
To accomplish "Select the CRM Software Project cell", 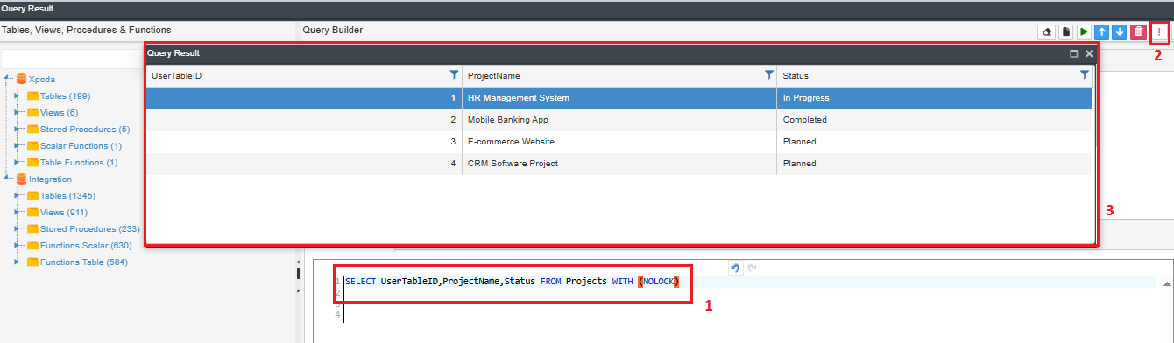I will 619,164.
